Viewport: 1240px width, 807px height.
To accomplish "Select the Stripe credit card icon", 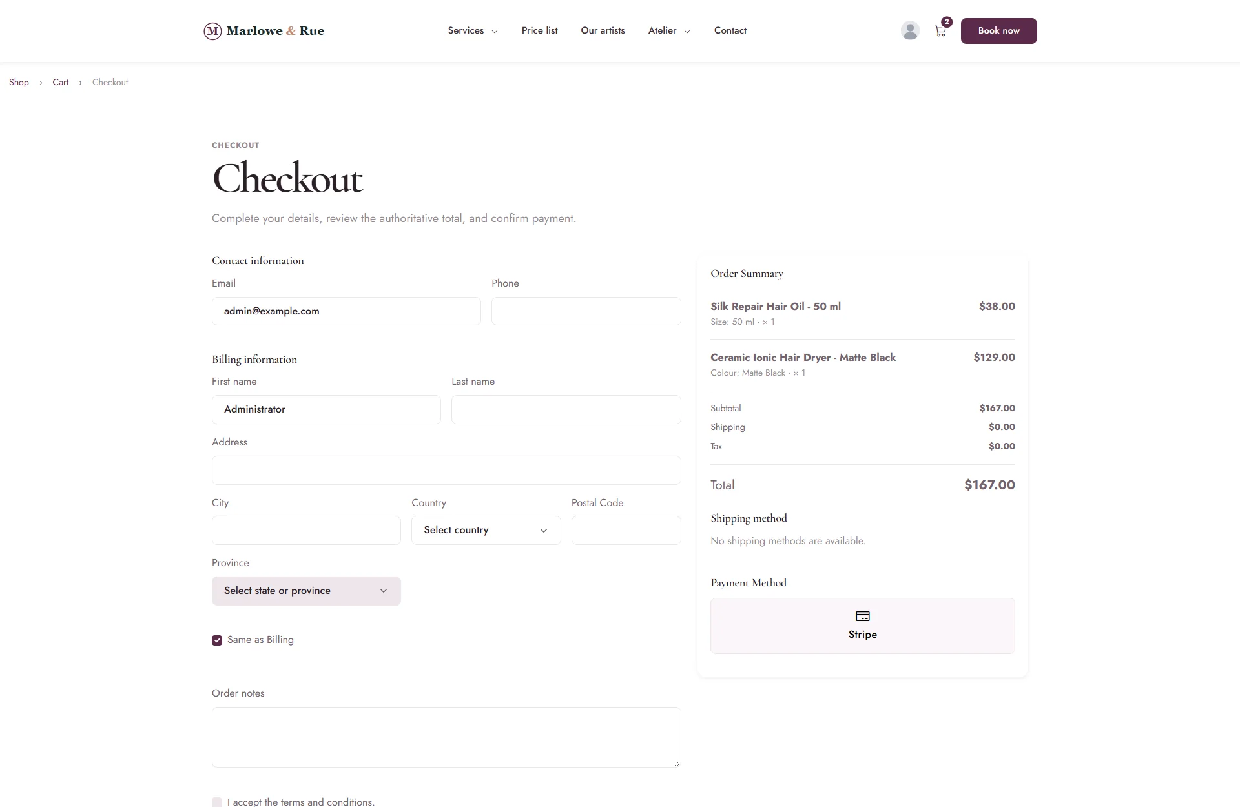I will [863, 616].
